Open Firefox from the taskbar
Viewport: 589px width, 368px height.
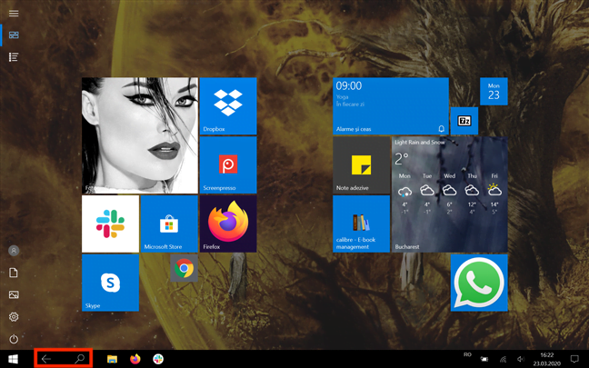135,359
